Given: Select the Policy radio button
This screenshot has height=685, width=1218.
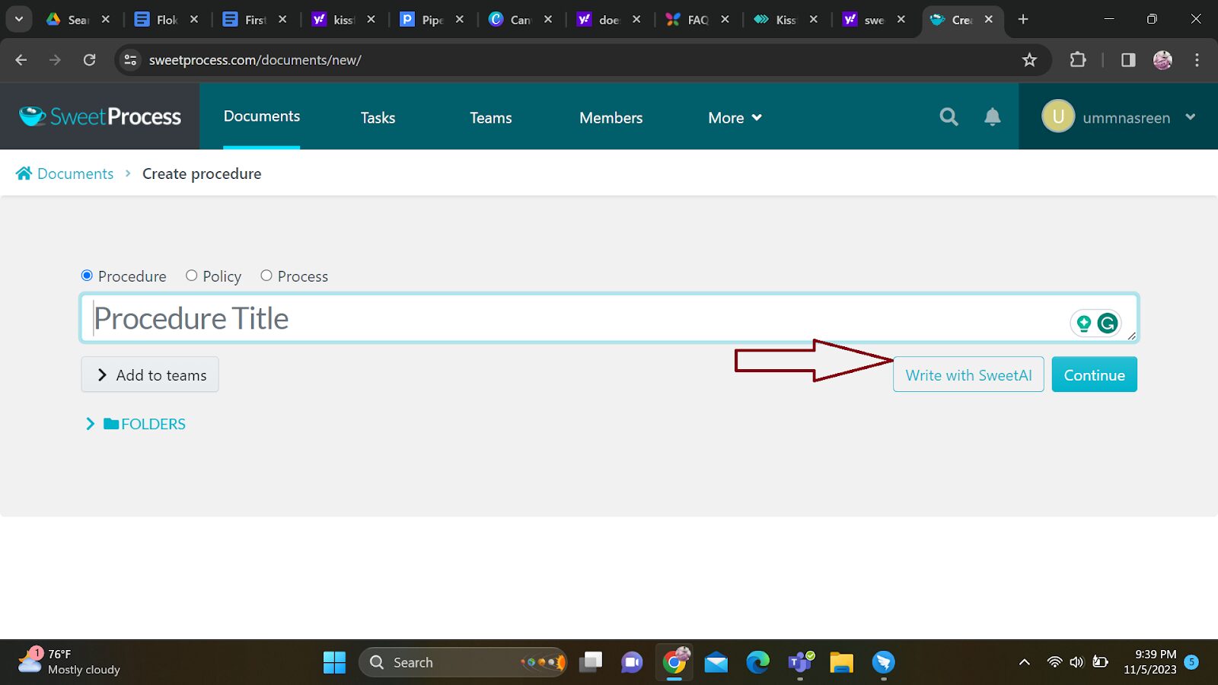Looking at the screenshot, I should click(192, 276).
